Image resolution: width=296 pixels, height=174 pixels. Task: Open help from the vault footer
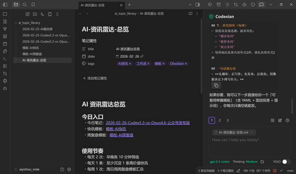click(x=62, y=169)
